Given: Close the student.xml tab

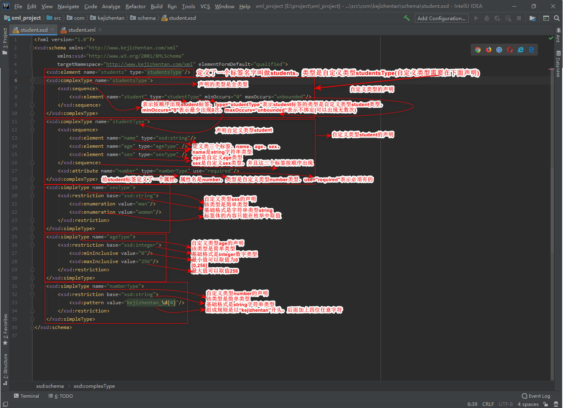Looking at the screenshot, I should tap(100, 30).
